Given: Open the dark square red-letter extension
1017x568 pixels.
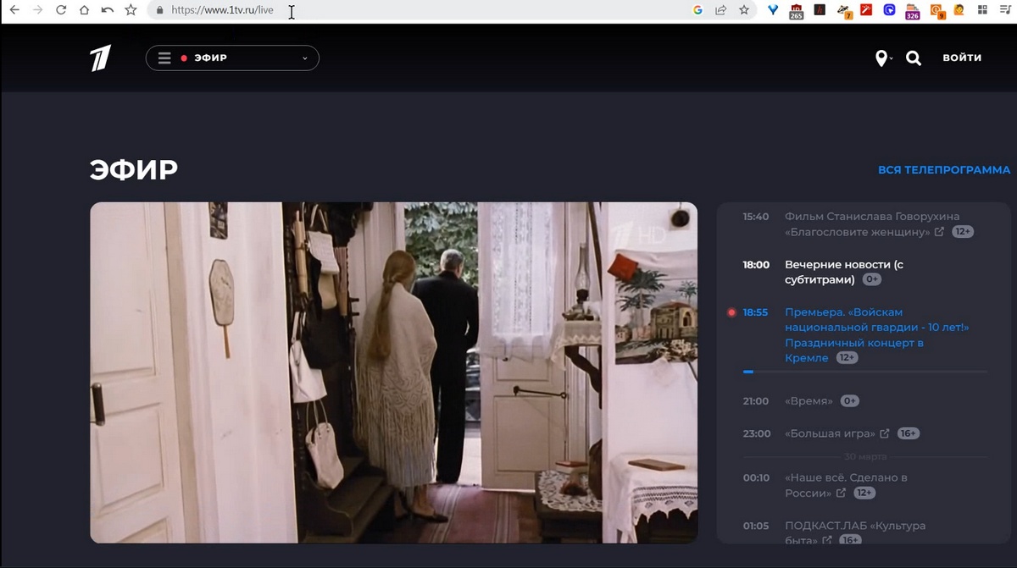Looking at the screenshot, I should click(x=820, y=10).
